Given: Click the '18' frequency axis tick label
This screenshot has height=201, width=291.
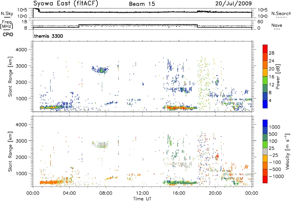Looking at the screenshot, I should click(24, 22).
